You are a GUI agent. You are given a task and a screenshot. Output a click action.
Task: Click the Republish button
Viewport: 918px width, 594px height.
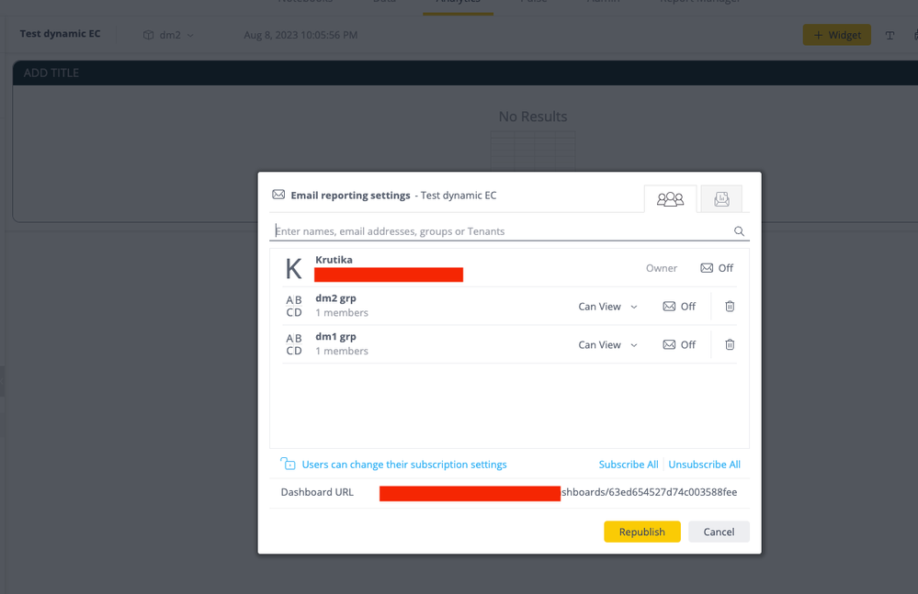point(641,532)
